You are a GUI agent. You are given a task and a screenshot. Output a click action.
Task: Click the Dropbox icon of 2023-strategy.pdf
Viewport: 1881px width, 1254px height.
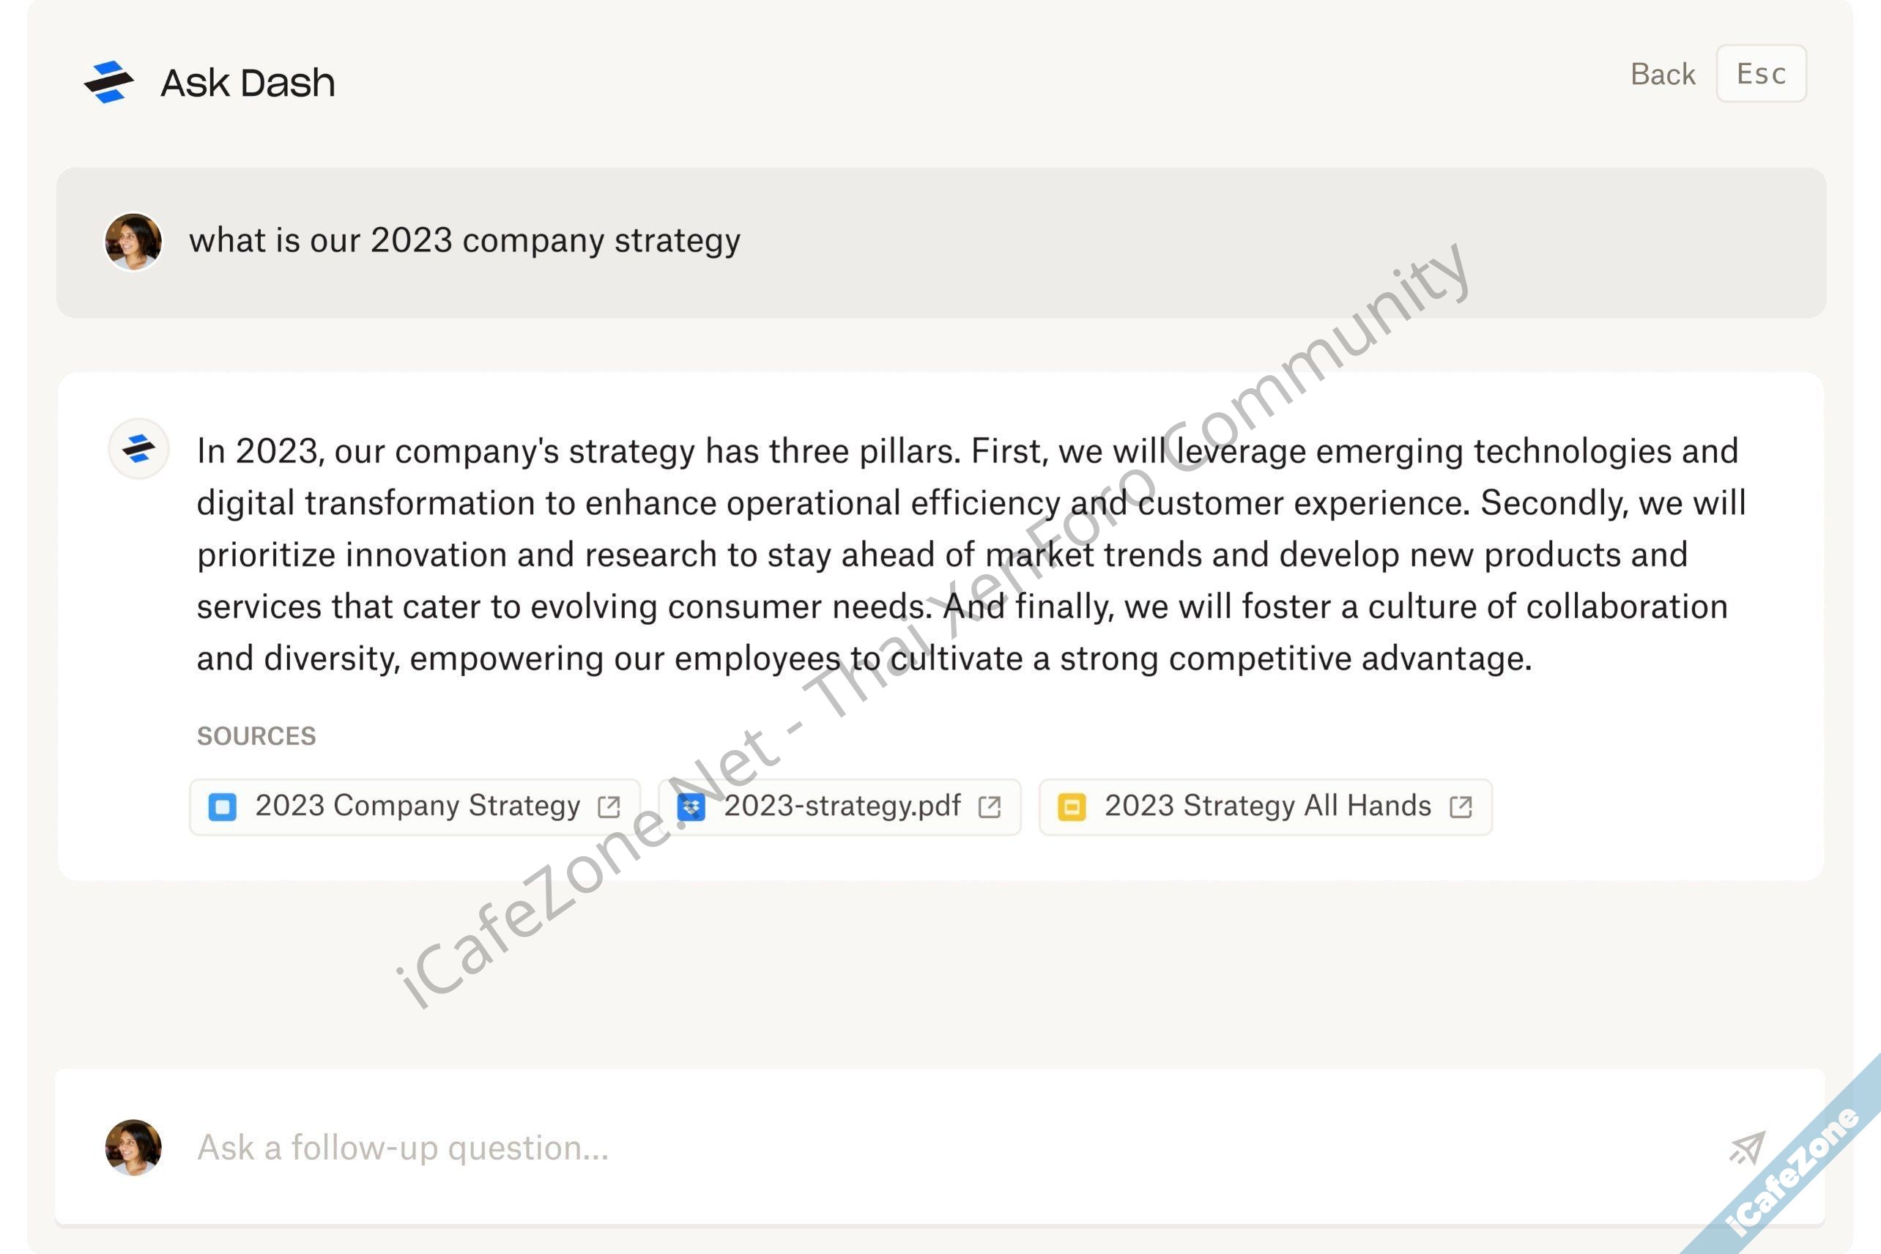pyautogui.click(x=691, y=807)
